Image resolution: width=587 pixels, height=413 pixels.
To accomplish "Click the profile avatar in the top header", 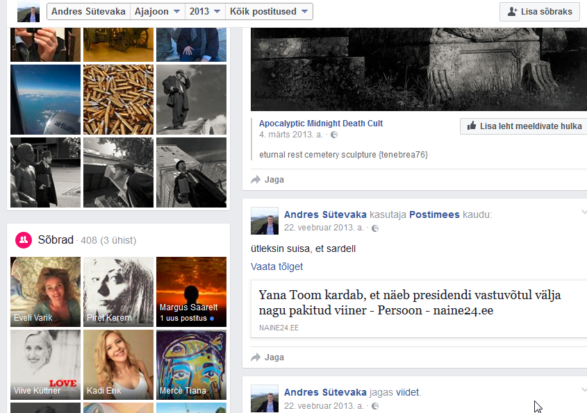I will 28,11.
